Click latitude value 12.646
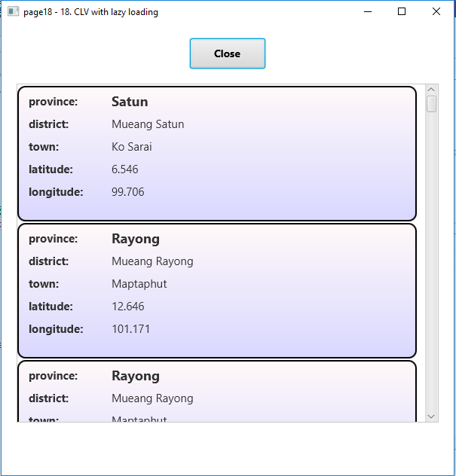The width and height of the screenshot is (456, 476). pyautogui.click(x=127, y=307)
